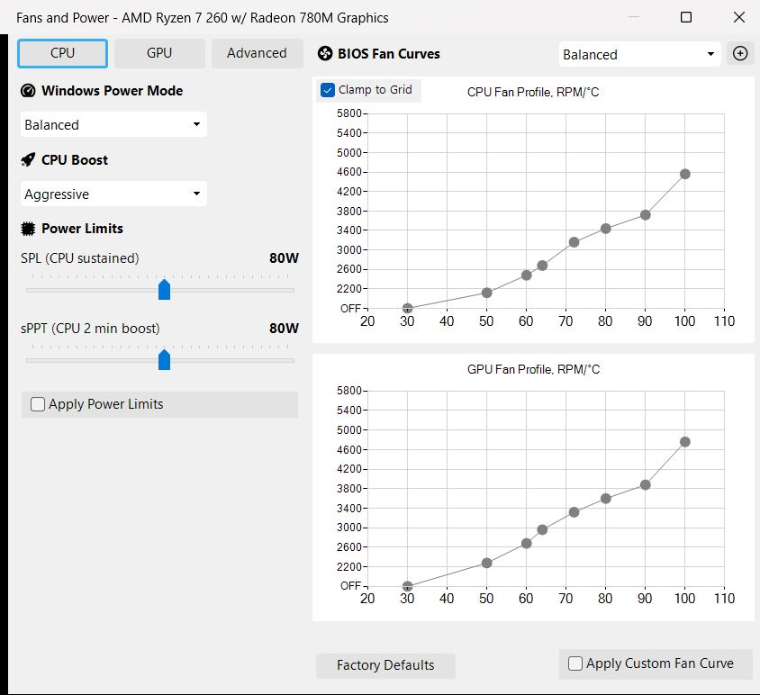Maximize the Fans and Power window

point(686,17)
